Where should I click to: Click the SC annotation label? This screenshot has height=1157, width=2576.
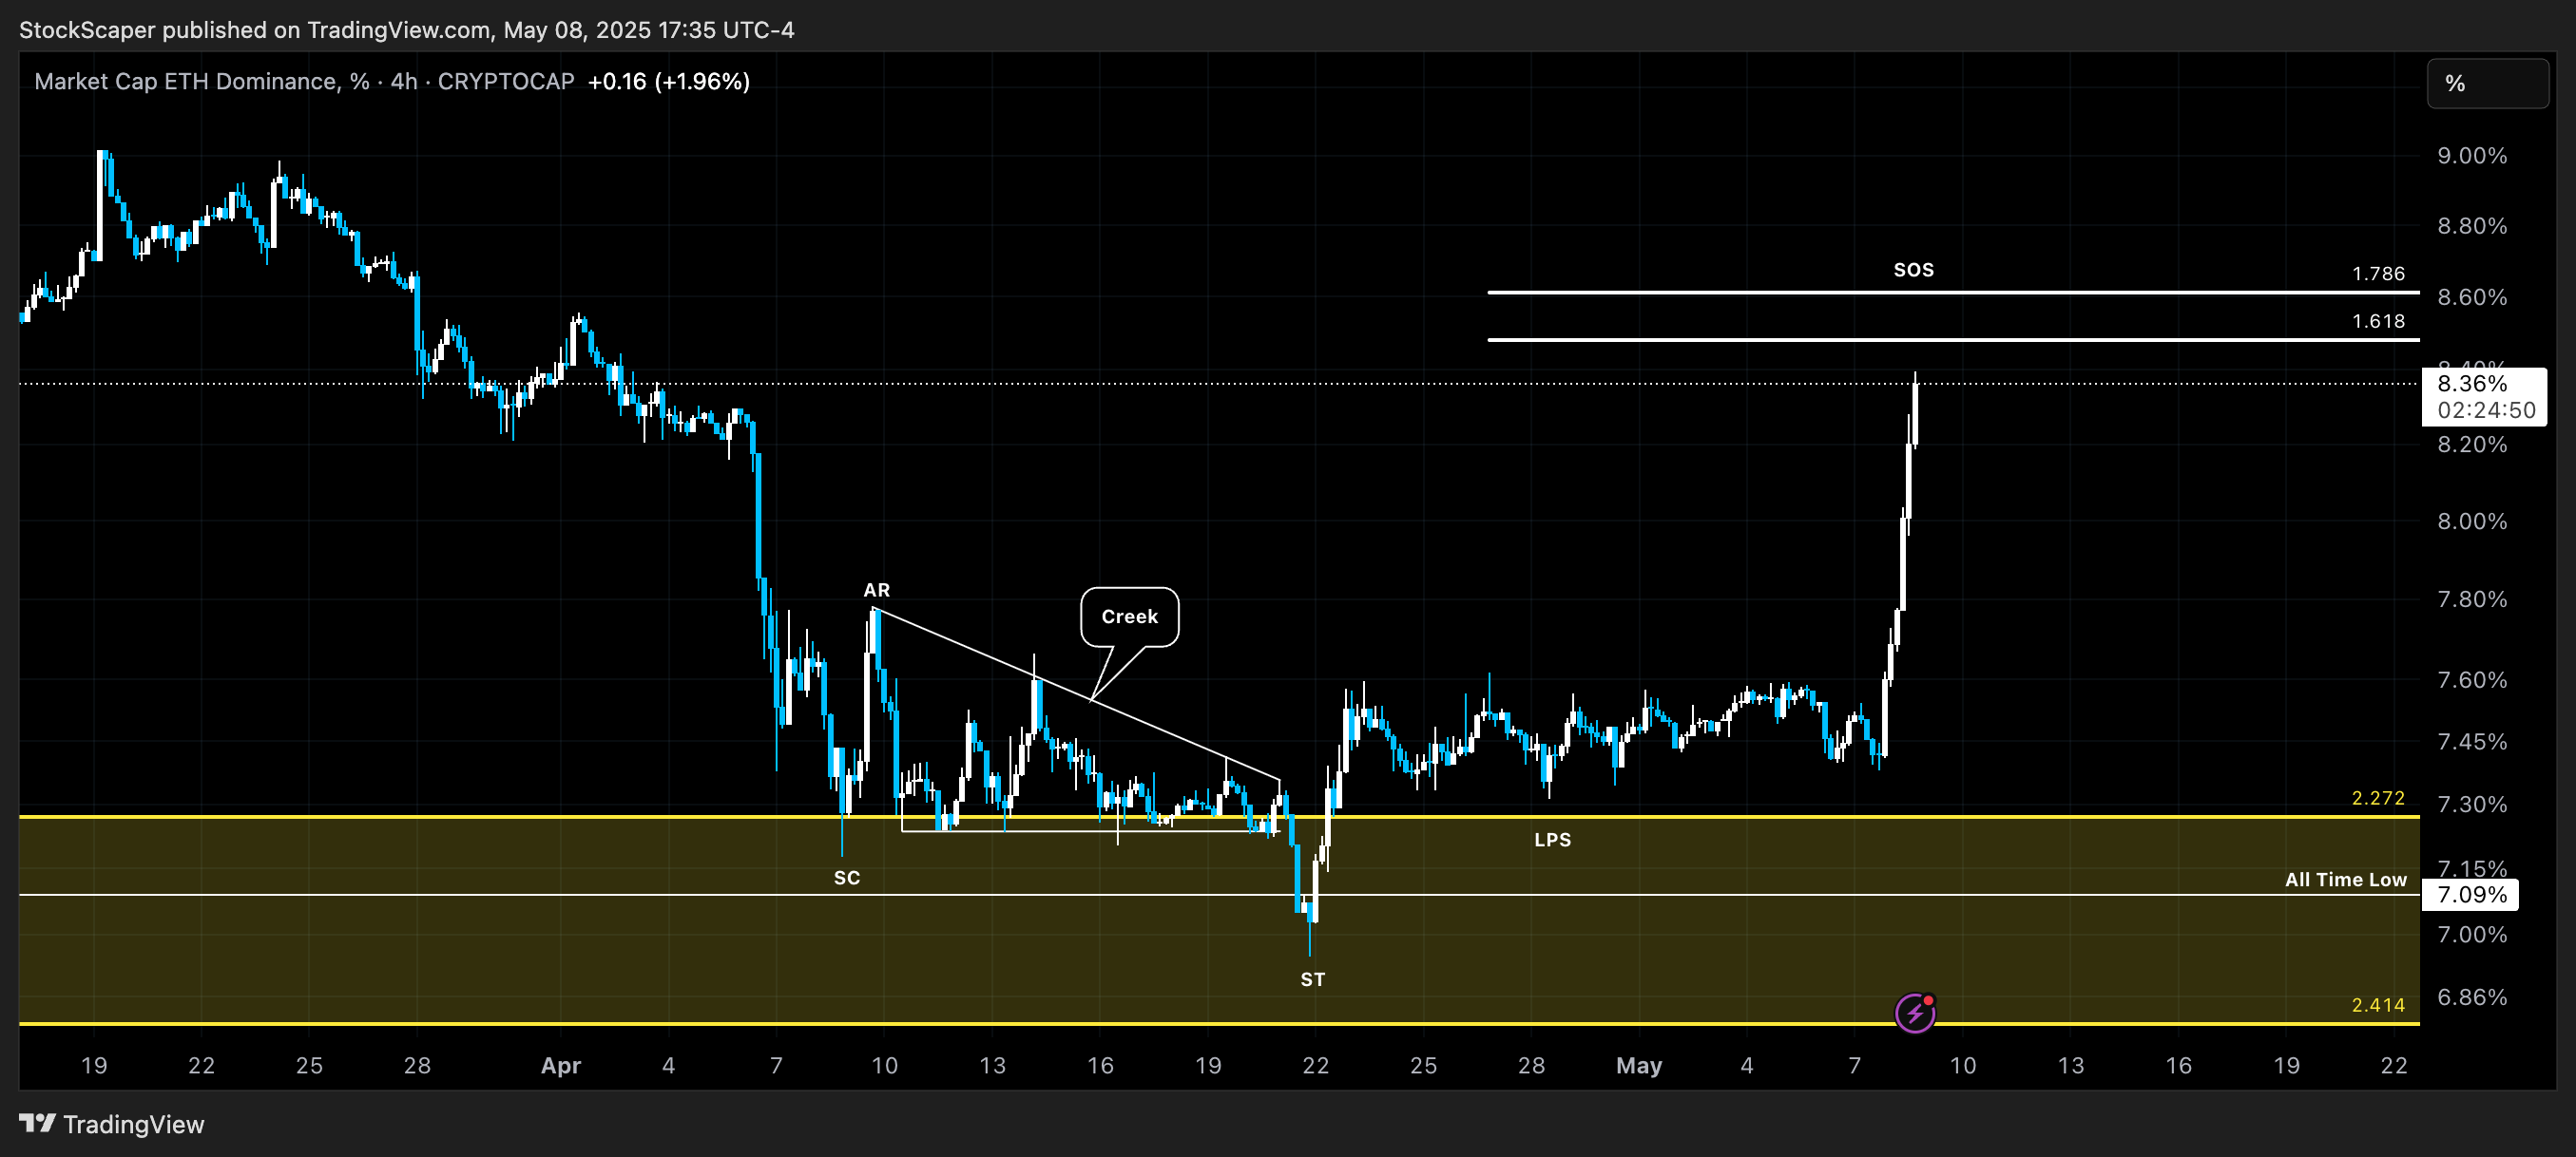coord(846,877)
